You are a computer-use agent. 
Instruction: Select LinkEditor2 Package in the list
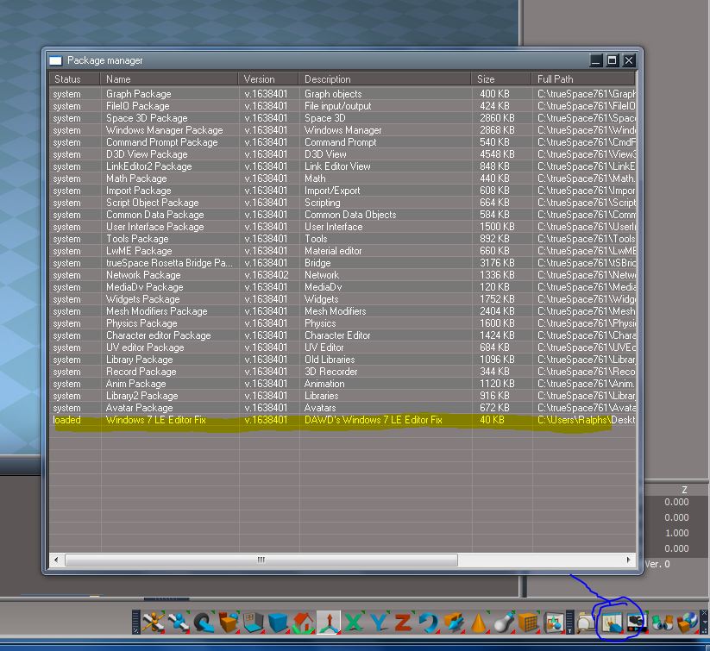coord(149,166)
